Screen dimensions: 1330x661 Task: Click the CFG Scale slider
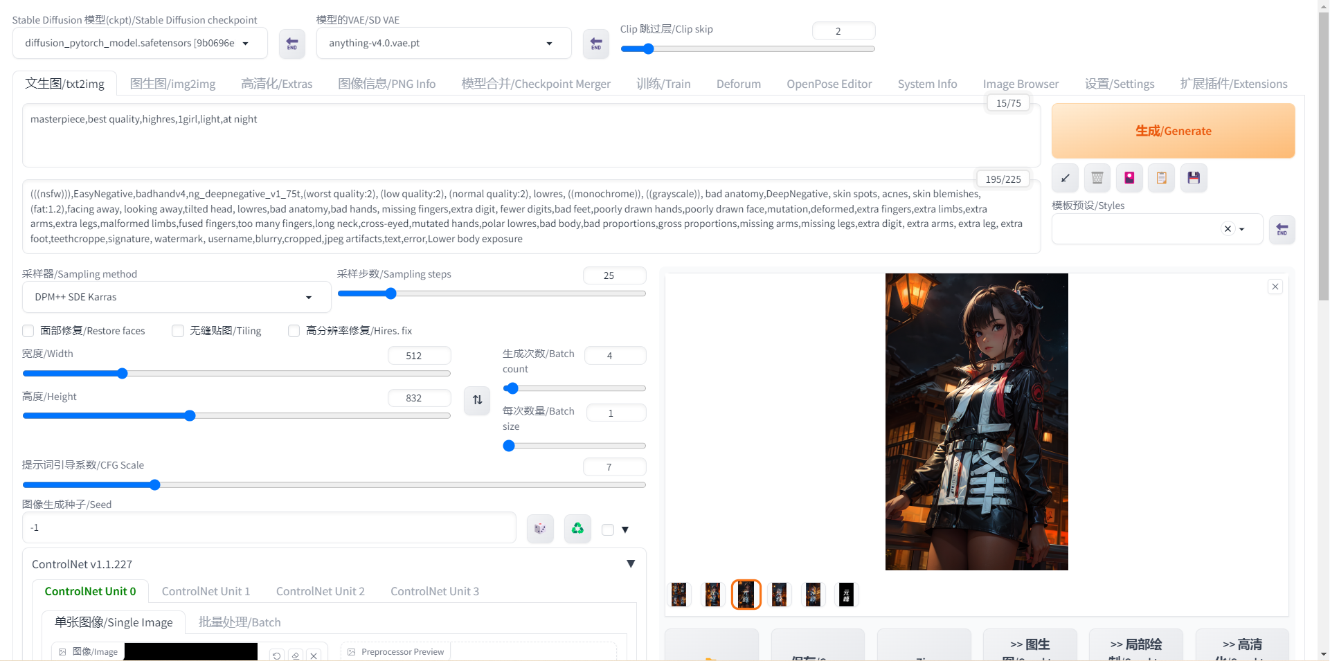(x=334, y=485)
